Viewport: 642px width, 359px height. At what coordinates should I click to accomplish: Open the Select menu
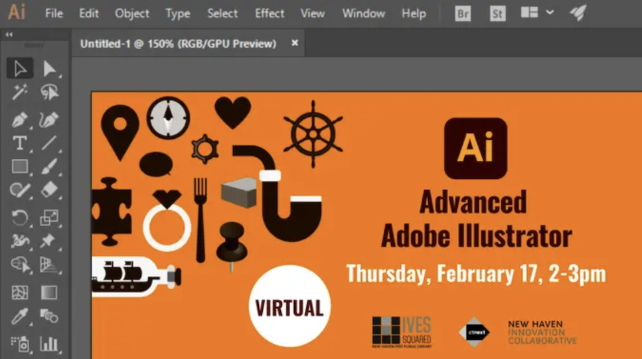coord(222,13)
